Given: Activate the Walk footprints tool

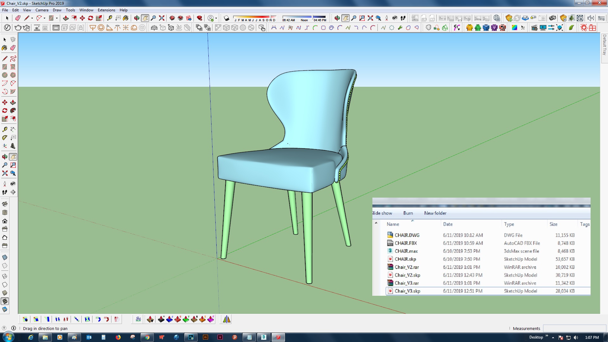Looking at the screenshot, I should point(5,192).
